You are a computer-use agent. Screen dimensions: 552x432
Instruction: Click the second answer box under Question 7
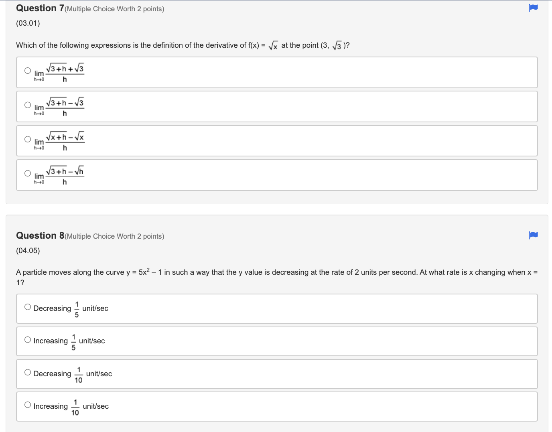(276, 106)
